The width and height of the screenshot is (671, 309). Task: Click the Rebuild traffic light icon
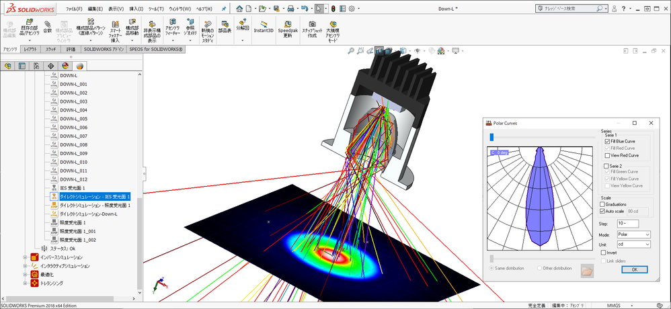[333, 8]
